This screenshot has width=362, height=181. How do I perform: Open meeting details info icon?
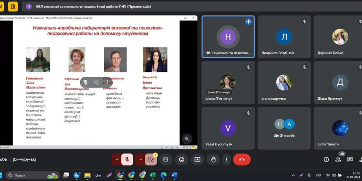point(326,159)
